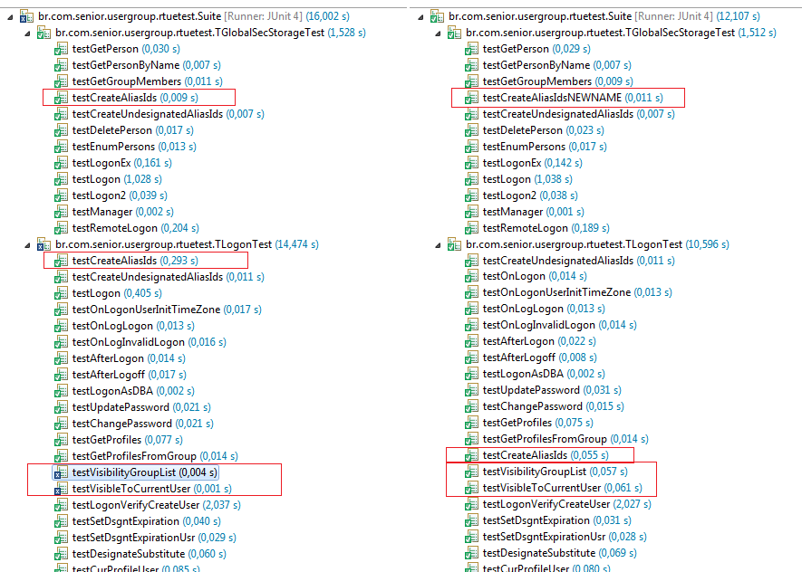Click the icon beside testDeletePerson in right panel
The width and height of the screenshot is (802, 572).
click(471, 129)
